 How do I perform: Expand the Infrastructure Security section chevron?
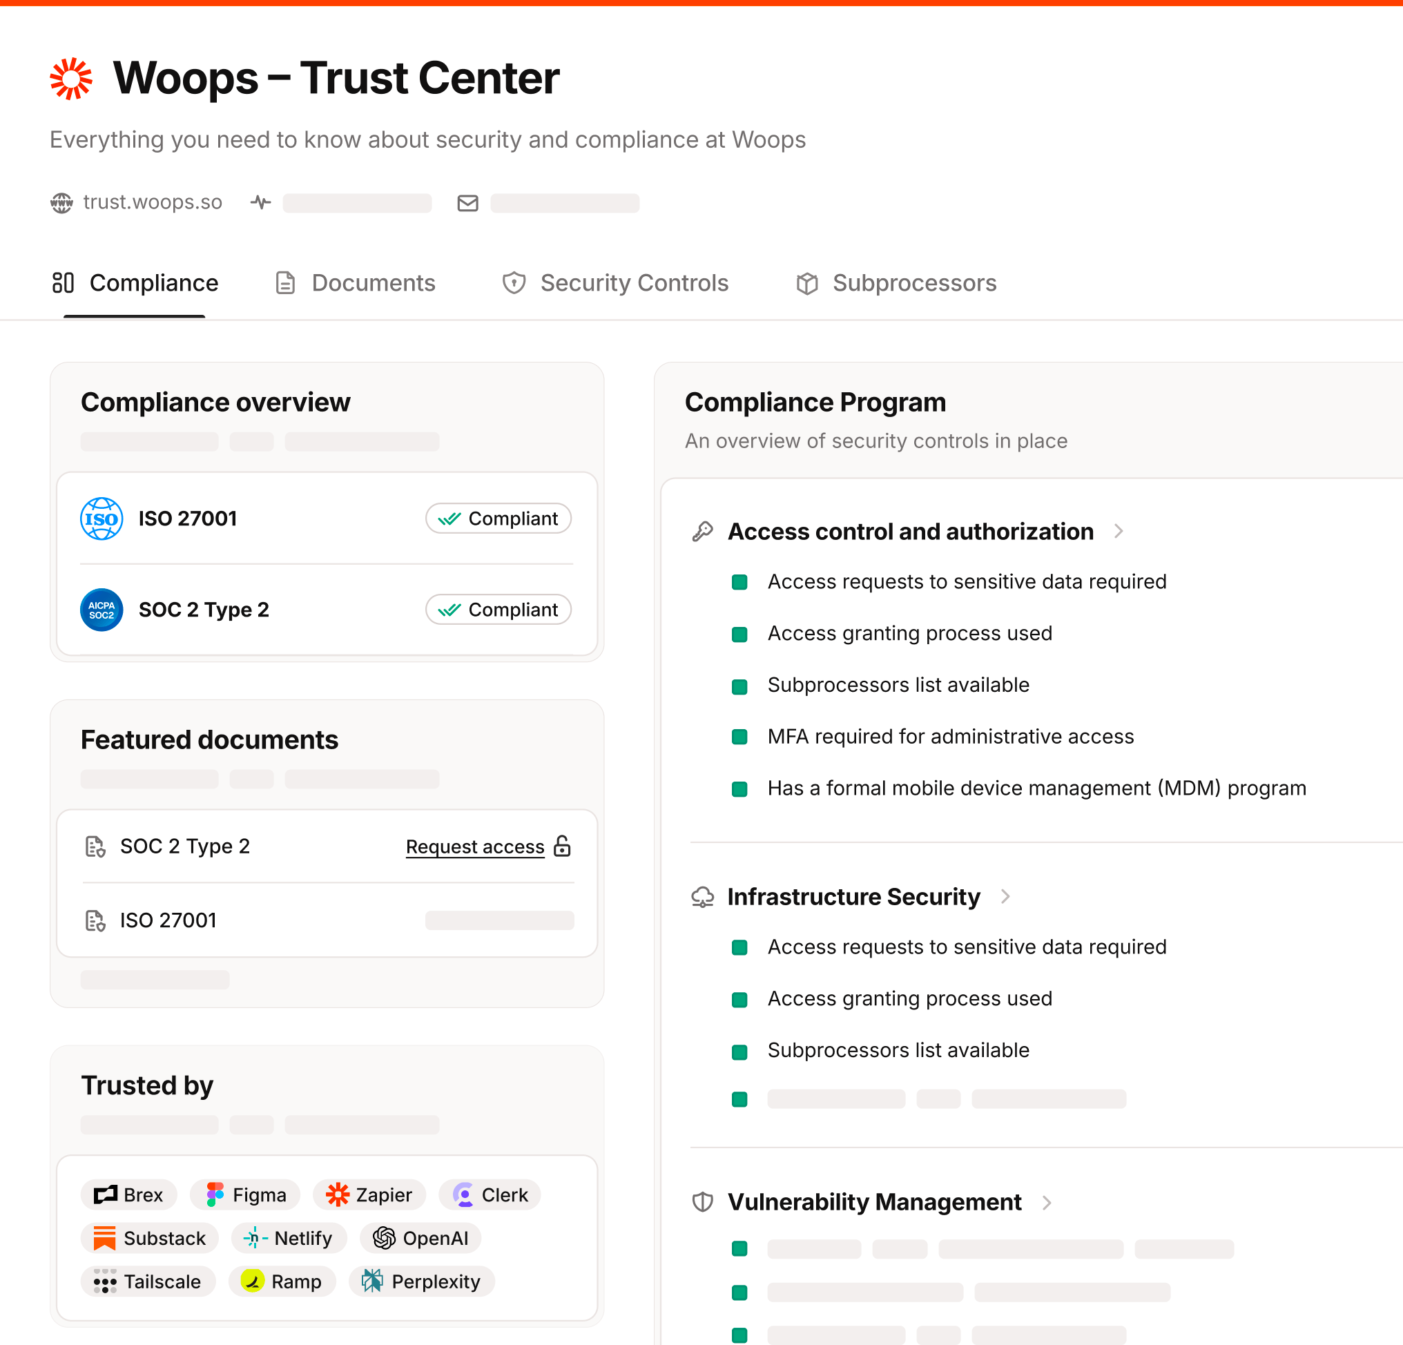coord(1006,897)
